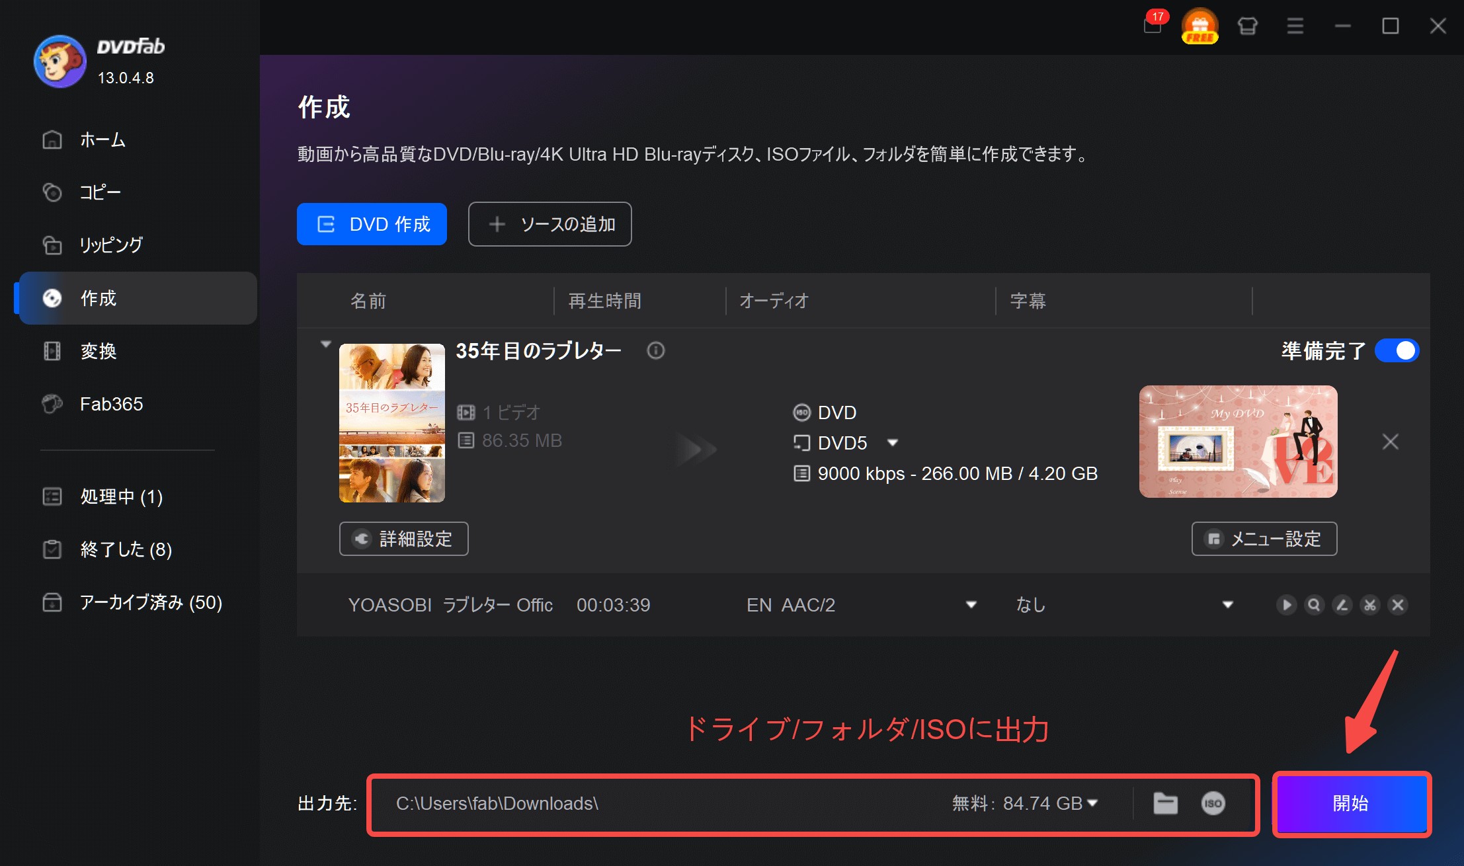
Task: Click the magnifier info icon on track row
Action: [1314, 605]
